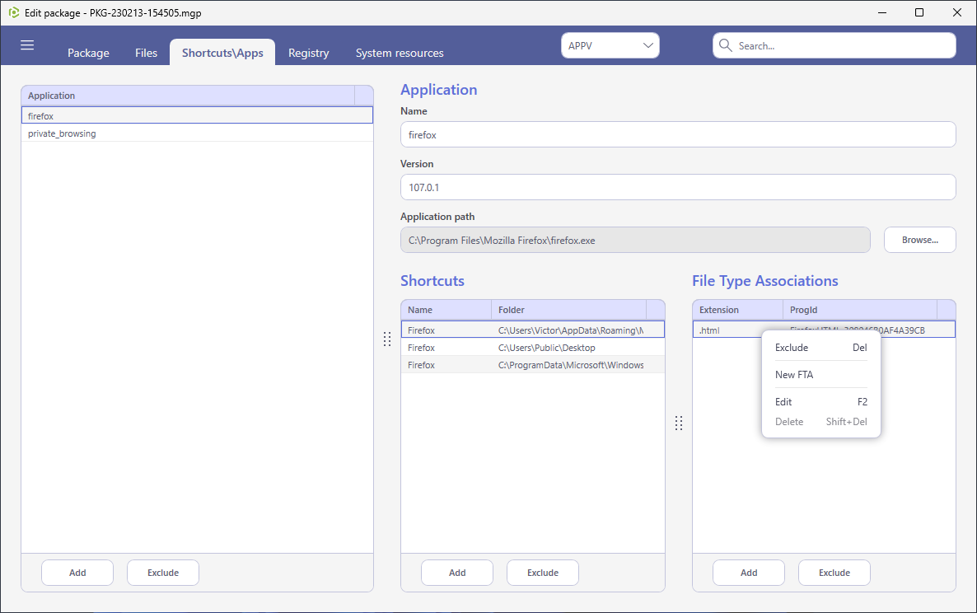Click the Application column header
This screenshot has width=977, height=613.
[x=188, y=96]
